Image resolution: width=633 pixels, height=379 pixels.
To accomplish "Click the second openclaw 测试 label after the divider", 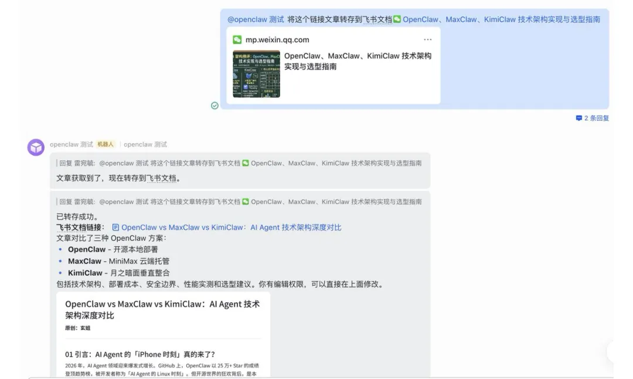I will [145, 144].
